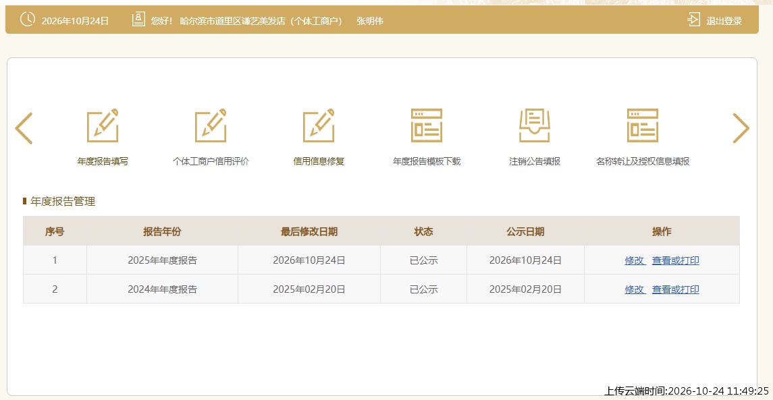Click the logout door icon

pos(693,20)
